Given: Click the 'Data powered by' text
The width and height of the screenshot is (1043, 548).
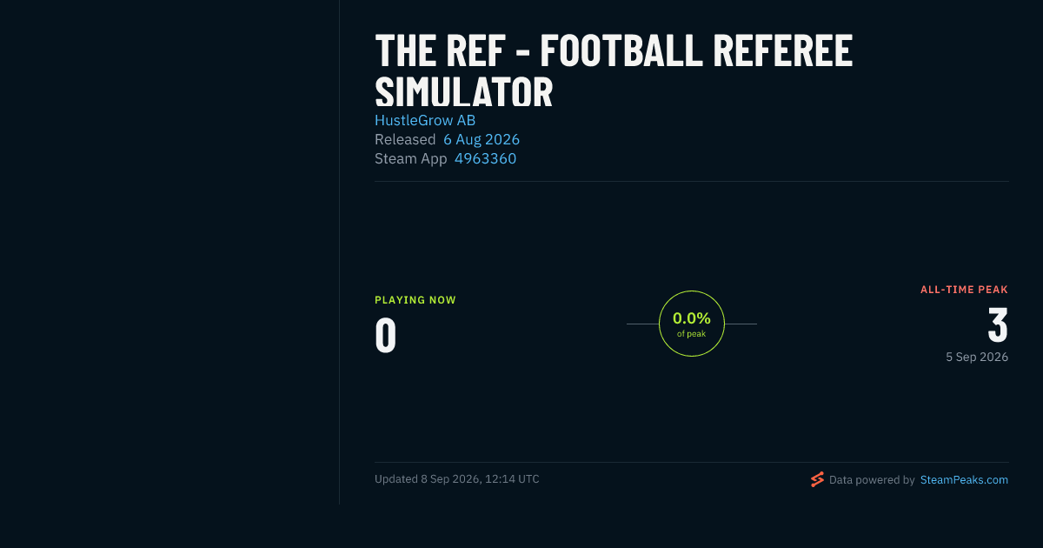Looking at the screenshot, I should [x=872, y=479].
